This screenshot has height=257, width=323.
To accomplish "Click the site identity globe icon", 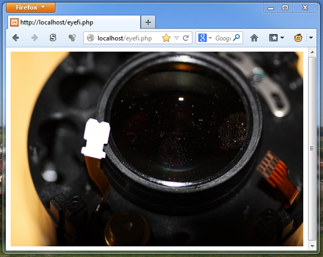I will [91, 38].
